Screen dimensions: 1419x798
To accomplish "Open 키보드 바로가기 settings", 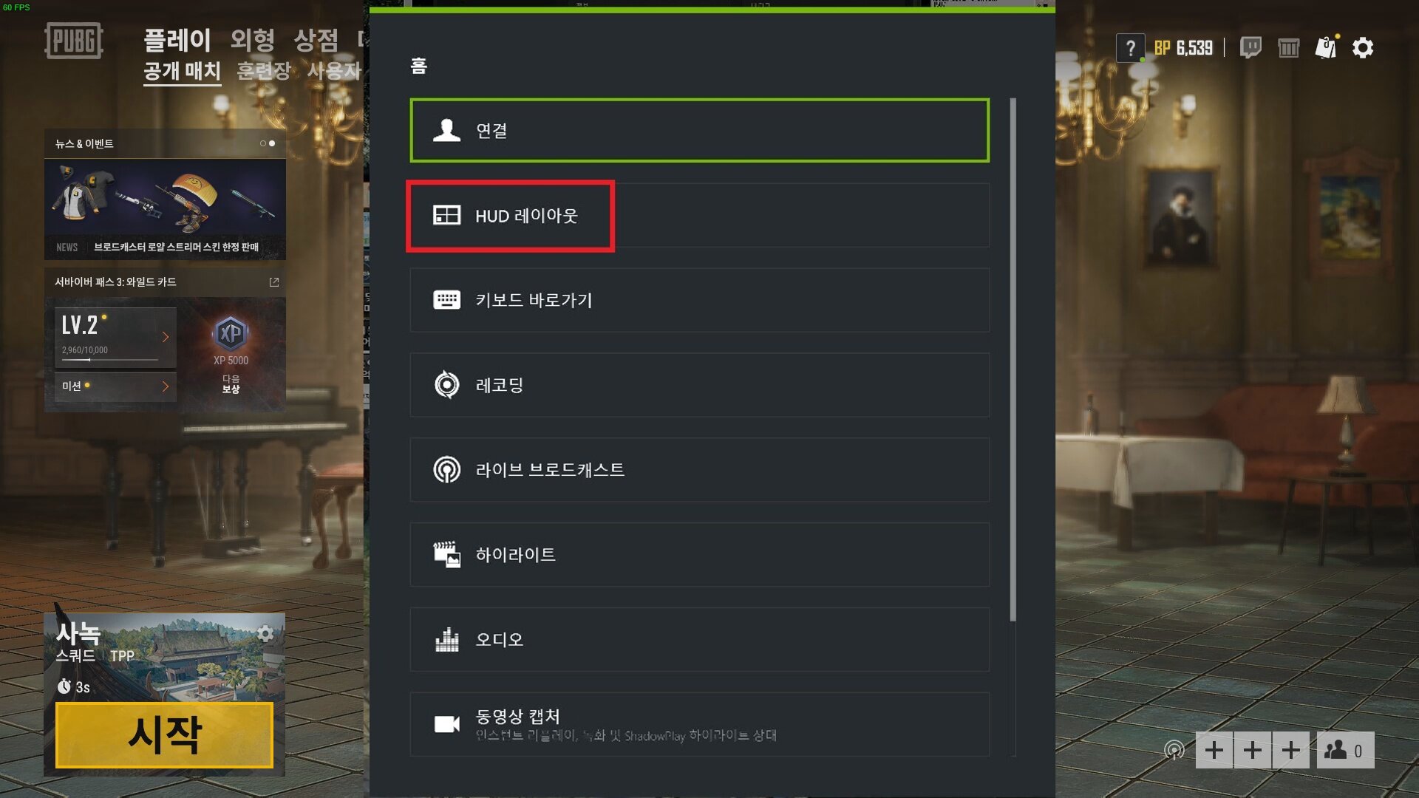I will coord(699,300).
